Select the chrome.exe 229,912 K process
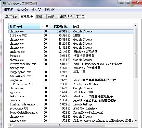The width and height of the screenshot is (142, 128). coord(71,31)
